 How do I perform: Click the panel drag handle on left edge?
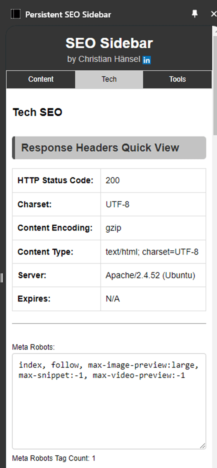click(2, 278)
